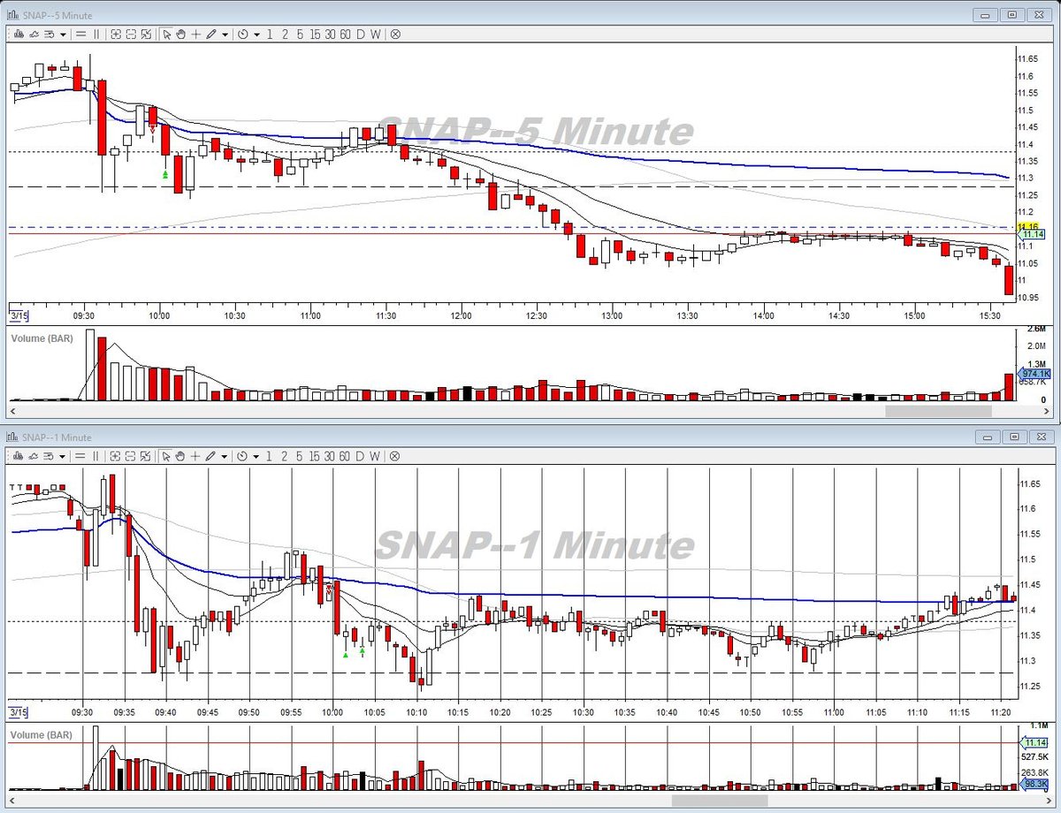This screenshot has width=1061, height=813.
Task: Switch 5 Minute window to Weekly (W)
Action: (x=375, y=34)
